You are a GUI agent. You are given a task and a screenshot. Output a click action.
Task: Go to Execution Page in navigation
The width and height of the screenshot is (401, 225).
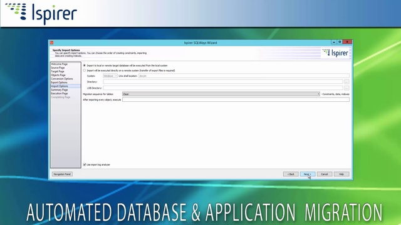[x=60, y=93]
